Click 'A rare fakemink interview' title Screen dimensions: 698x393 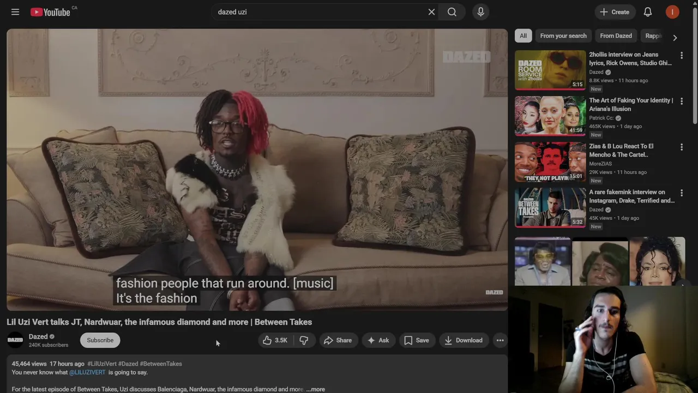tap(631, 196)
